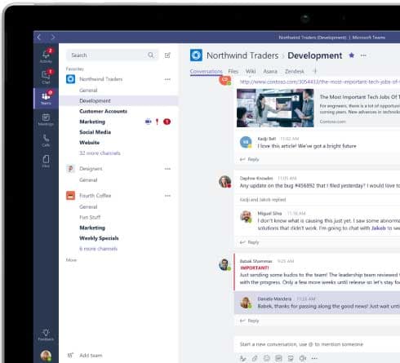This screenshot has height=363, width=400.
Task: Click the search magnifier icon
Action: point(150,55)
